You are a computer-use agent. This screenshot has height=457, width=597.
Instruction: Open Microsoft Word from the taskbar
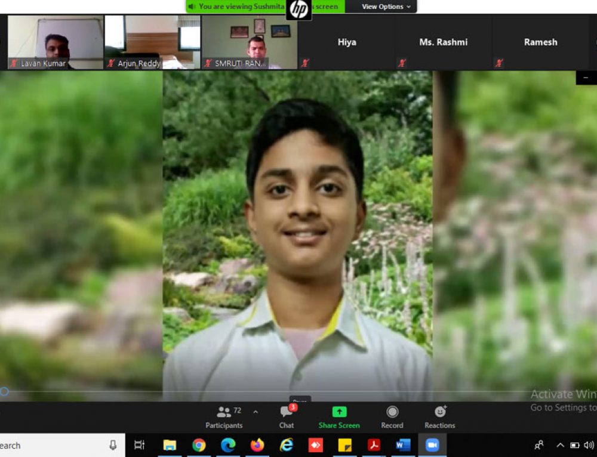click(403, 445)
